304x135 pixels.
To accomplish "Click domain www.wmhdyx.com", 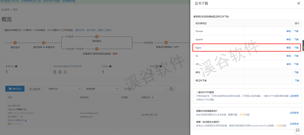I will click(89, 113).
